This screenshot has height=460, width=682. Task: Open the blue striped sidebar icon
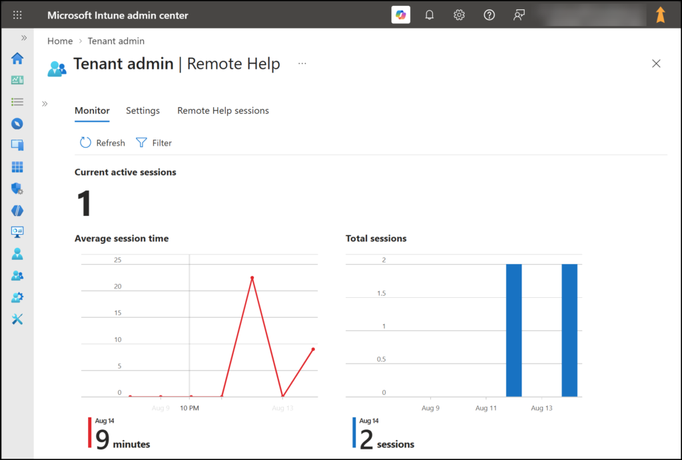(x=17, y=211)
